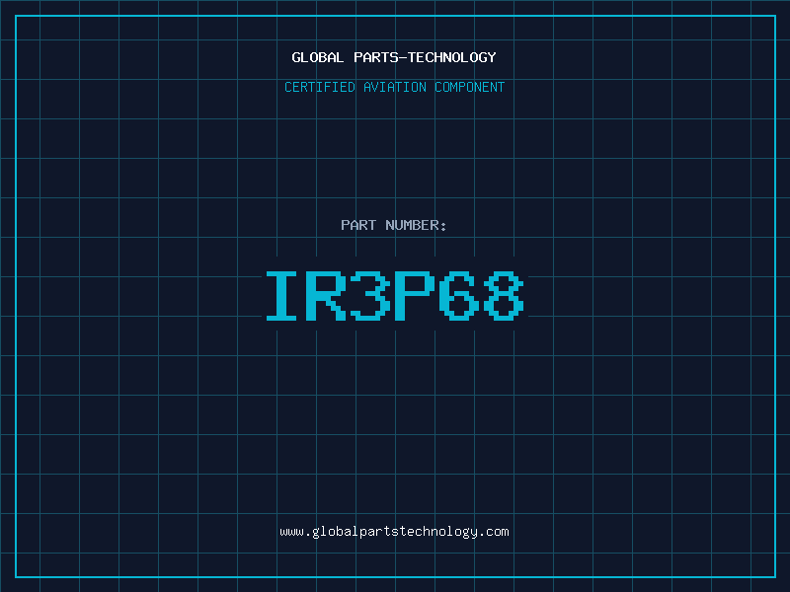Click the 'CERTIFIED AVIATION COMPONENT' subtitle
This screenshot has width=790, height=592.
(394, 87)
